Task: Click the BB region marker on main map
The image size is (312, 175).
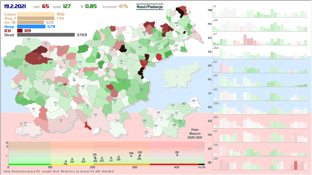Action: [39, 58]
